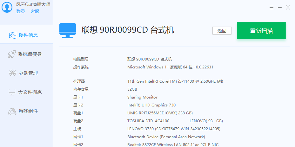The image size is (295, 147).
Task: Switch to the 驱动管理 tab label
Action: (x=28, y=73)
